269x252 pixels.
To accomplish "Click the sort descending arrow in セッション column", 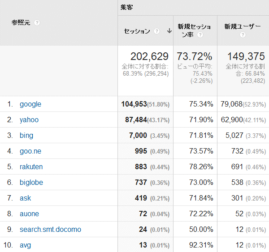I will click(x=169, y=31).
